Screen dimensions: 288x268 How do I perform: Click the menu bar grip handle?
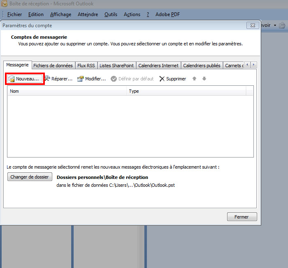tap(3, 14)
